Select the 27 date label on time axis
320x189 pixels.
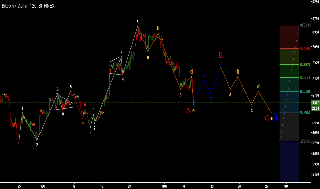[267, 186]
